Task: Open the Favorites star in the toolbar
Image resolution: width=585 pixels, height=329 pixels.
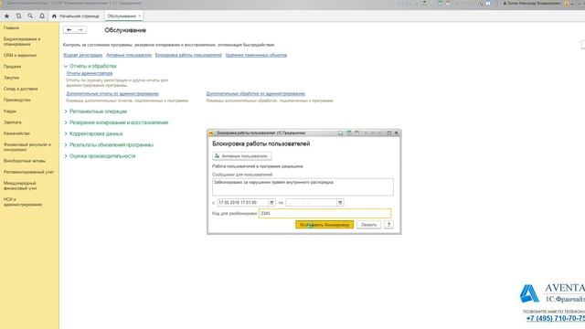Action: tap(6, 16)
